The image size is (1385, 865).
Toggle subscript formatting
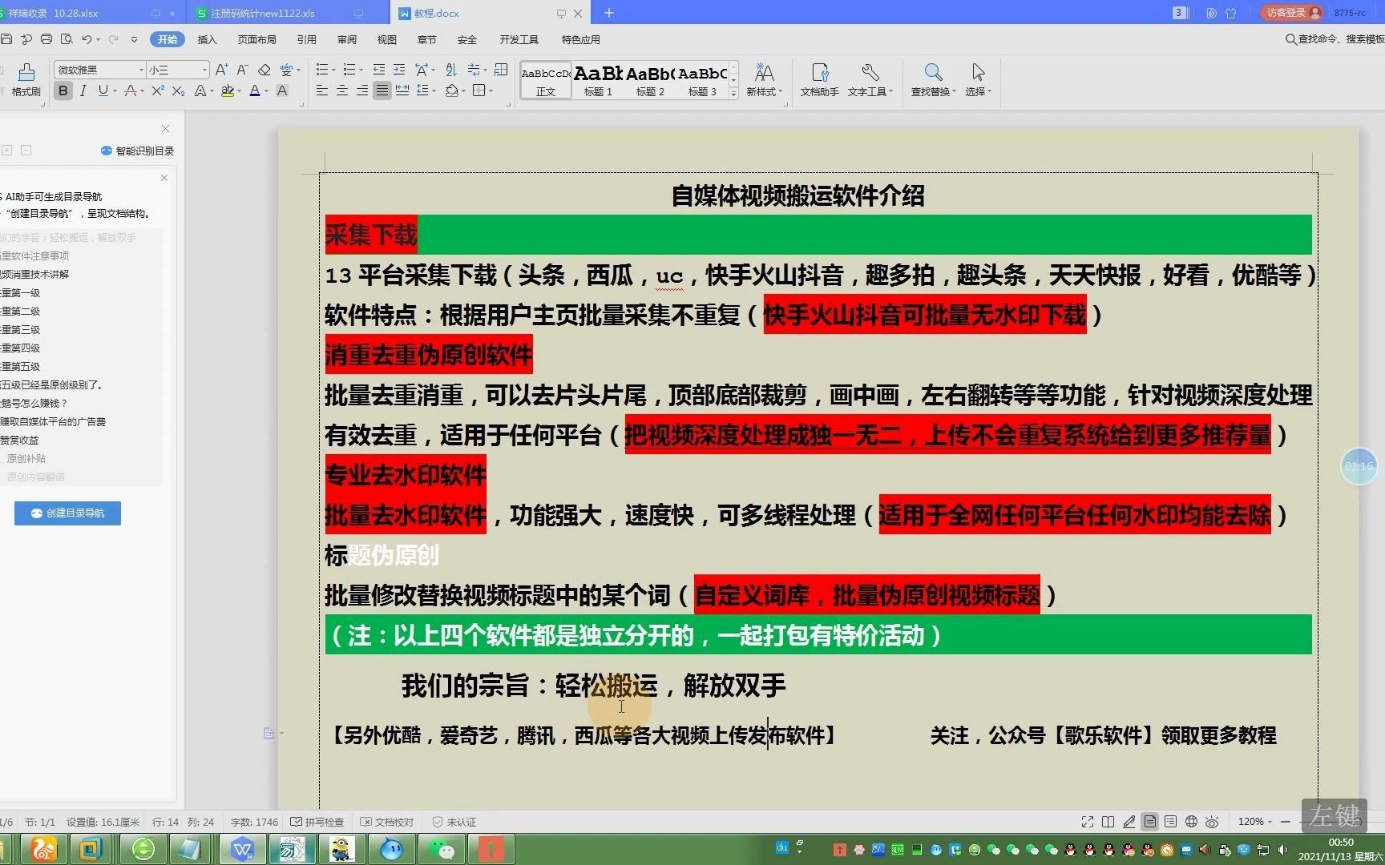(x=178, y=91)
